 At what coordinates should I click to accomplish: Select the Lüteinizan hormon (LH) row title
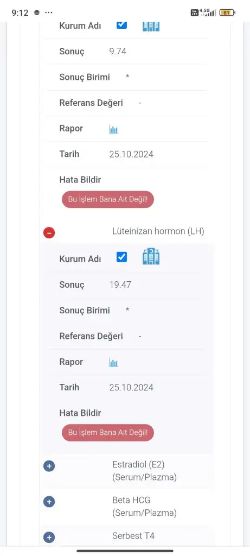158,231
